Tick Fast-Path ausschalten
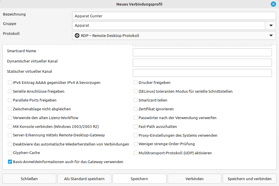279x186 pixels. coord(136,126)
